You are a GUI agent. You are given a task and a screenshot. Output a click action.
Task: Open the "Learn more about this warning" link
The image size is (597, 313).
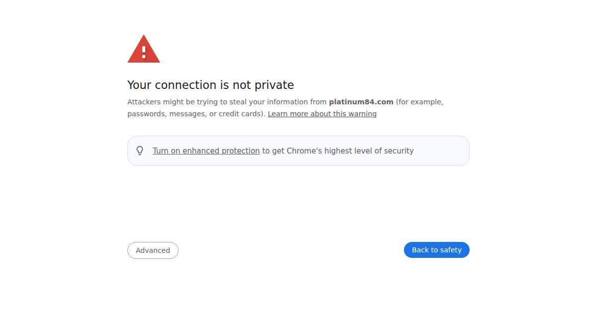click(322, 114)
